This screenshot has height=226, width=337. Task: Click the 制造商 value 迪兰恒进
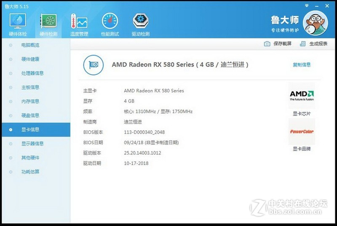pos(133,122)
